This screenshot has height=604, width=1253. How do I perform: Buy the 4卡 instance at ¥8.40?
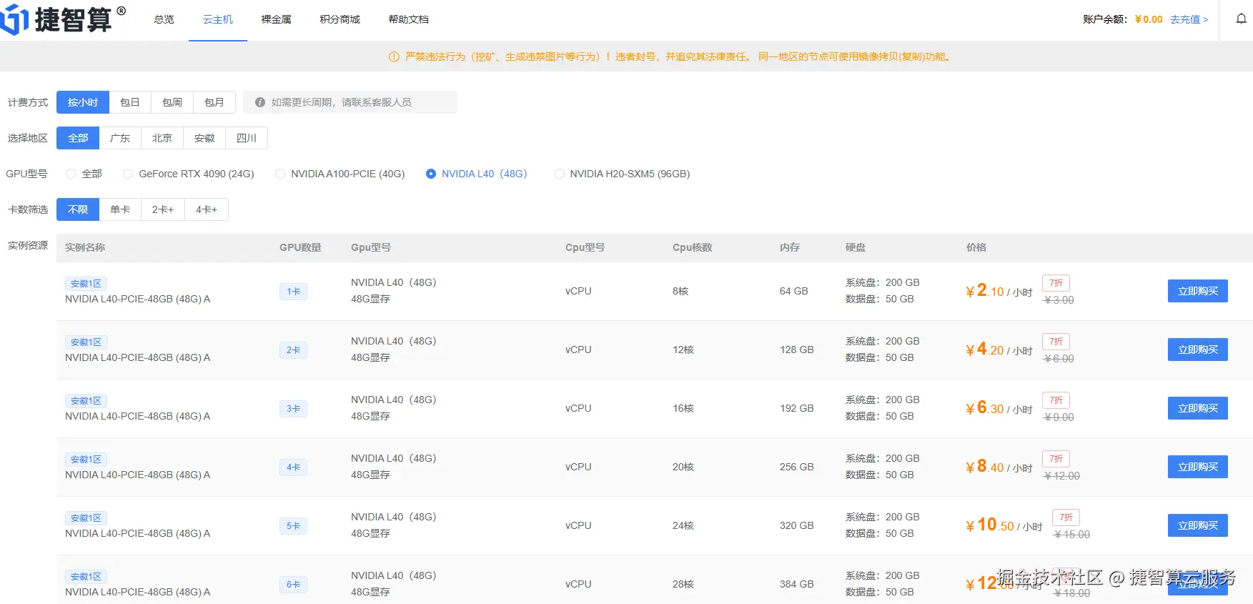coord(1198,467)
